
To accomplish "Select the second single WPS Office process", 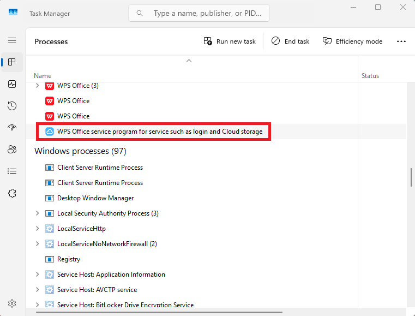I will pyautogui.click(x=73, y=116).
